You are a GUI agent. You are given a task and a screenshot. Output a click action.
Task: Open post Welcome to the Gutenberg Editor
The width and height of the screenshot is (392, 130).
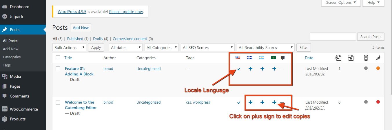click(x=81, y=105)
